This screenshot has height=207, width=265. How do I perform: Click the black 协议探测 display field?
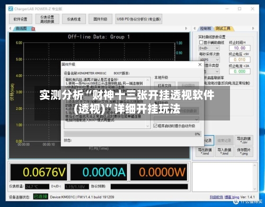coord(149,187)
